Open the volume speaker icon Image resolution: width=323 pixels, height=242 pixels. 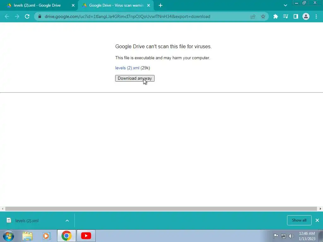pyautogui.click(x=291, y=236)
